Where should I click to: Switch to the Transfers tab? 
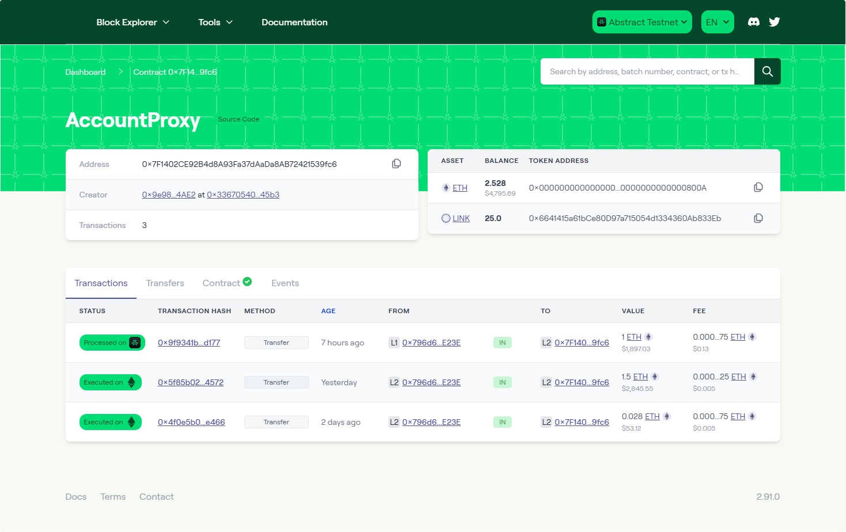click(165, 283)
